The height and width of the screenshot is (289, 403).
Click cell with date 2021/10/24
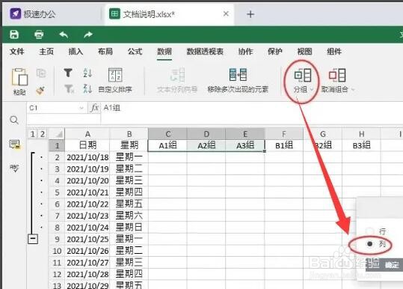(x=87, y=228)
